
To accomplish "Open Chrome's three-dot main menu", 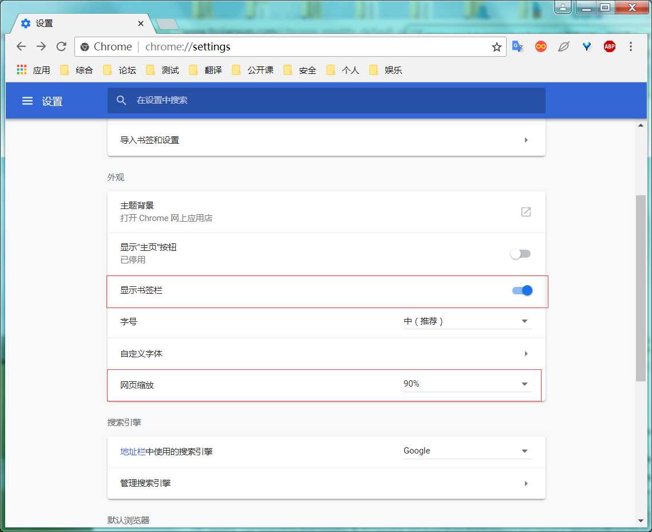I will point(631,46).
